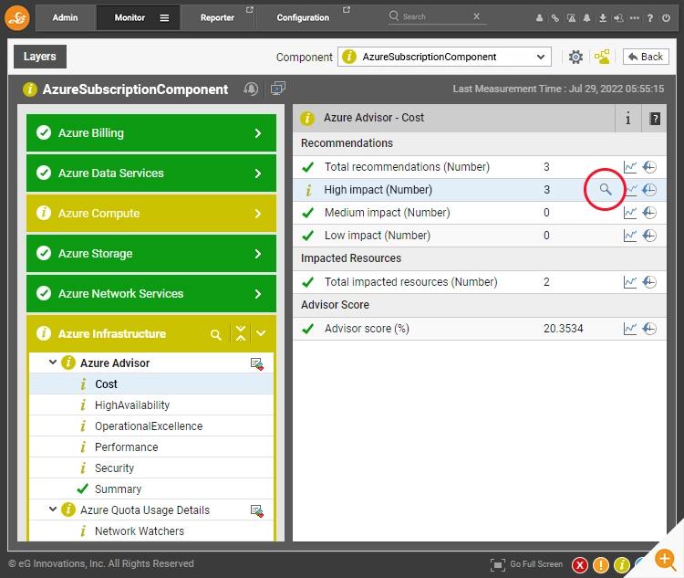Open the Component dropdown AzureSubscriptionComponent
684x578 pixels.
[444, 57]
